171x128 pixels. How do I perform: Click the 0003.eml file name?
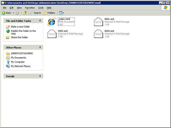(109, 31)
